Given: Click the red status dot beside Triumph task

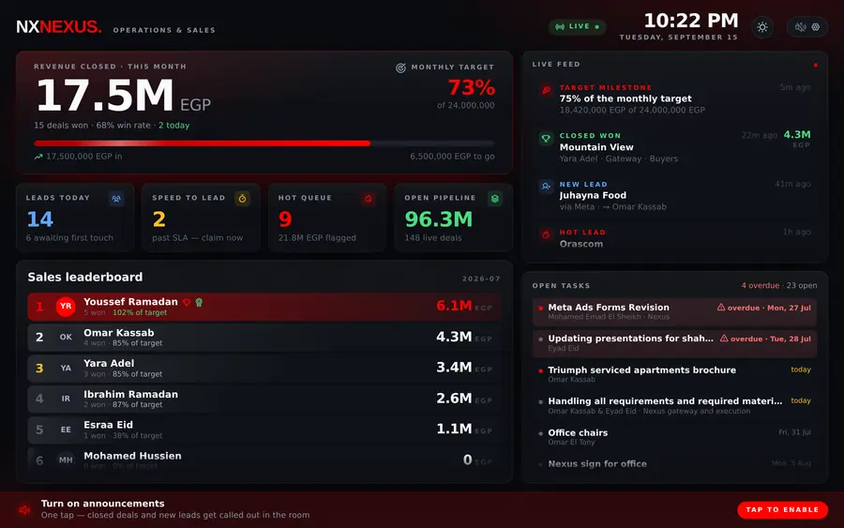Looking at the screenshot, I should (540, 370).
